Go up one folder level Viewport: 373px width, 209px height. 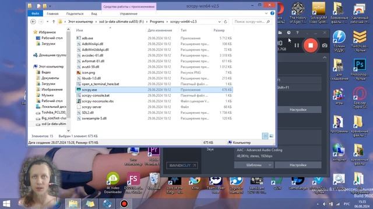[54, 21]
